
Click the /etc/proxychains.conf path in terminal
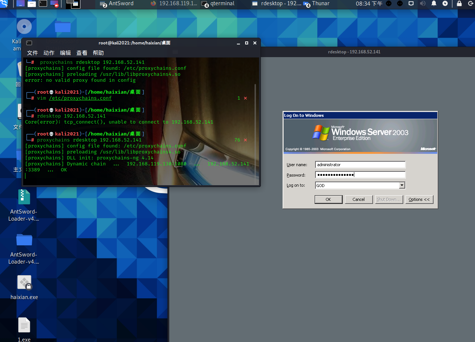coord(80,98)
